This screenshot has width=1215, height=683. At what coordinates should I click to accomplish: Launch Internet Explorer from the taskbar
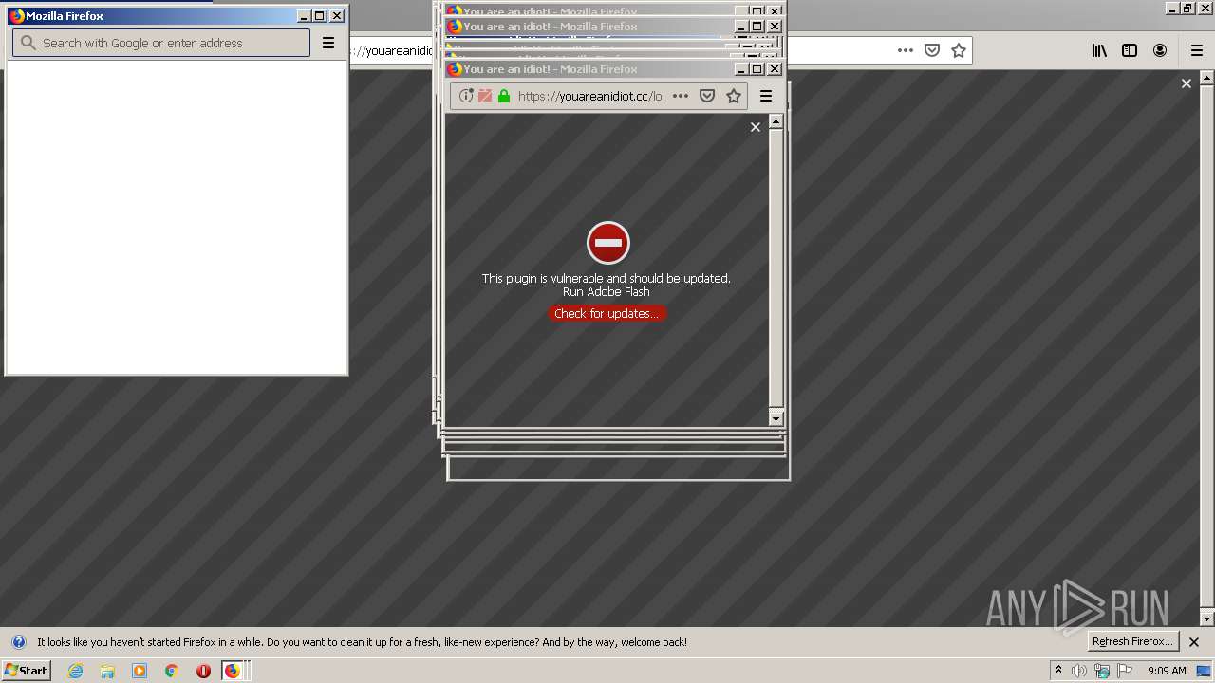pyautogui.click(x=75, y=671)
